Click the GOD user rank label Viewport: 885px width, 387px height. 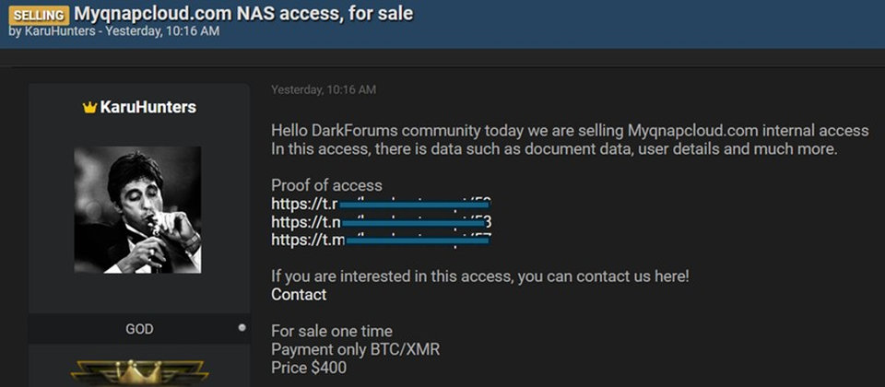click(x=139, y=329)
